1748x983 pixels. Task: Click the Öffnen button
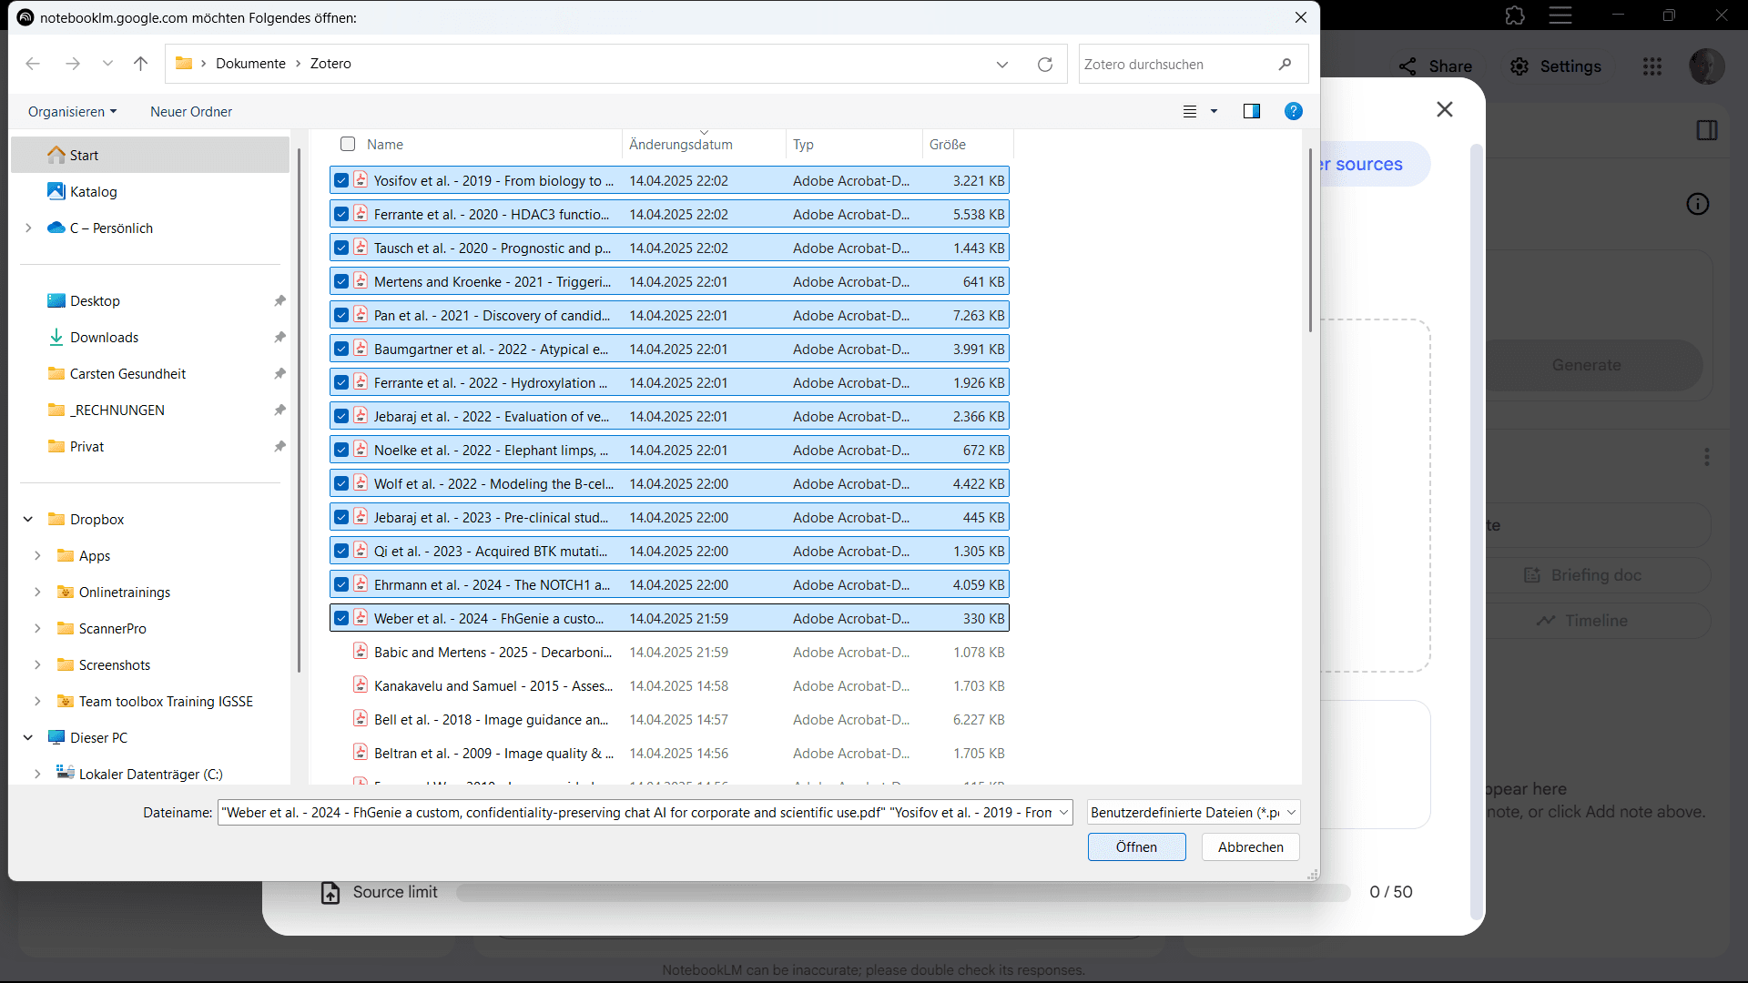coord(1136,846)
